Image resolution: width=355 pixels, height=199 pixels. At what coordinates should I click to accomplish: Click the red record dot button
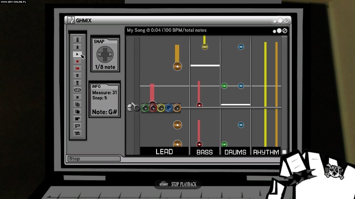(77, 61)
